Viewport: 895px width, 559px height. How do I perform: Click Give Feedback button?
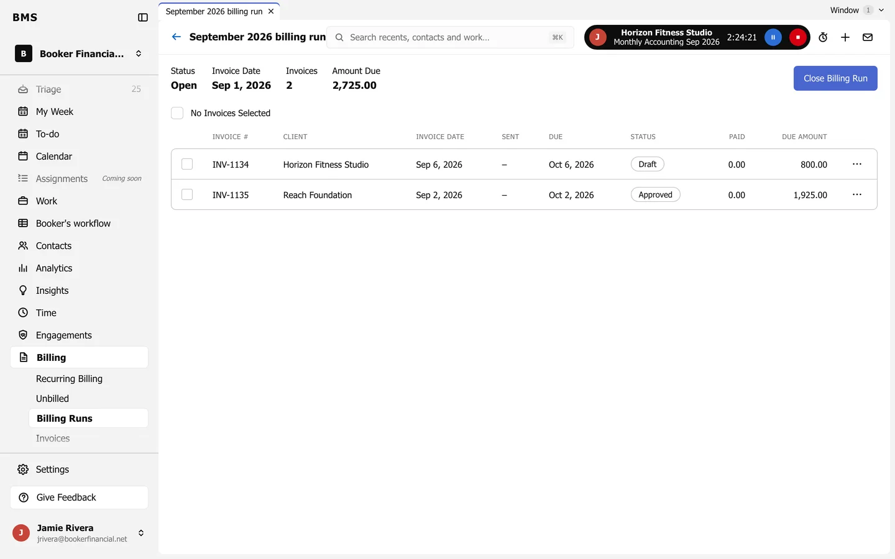coord(80,498)
